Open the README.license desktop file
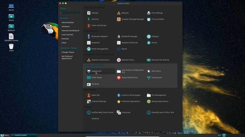245x137 pixels. [x=11, y=37]
